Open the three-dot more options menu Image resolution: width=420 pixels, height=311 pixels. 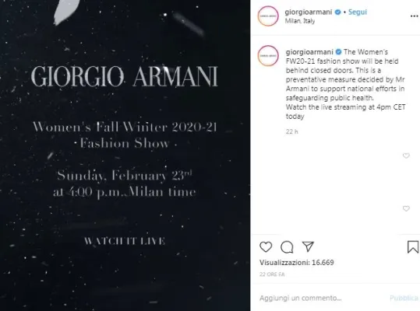[415, 16]
